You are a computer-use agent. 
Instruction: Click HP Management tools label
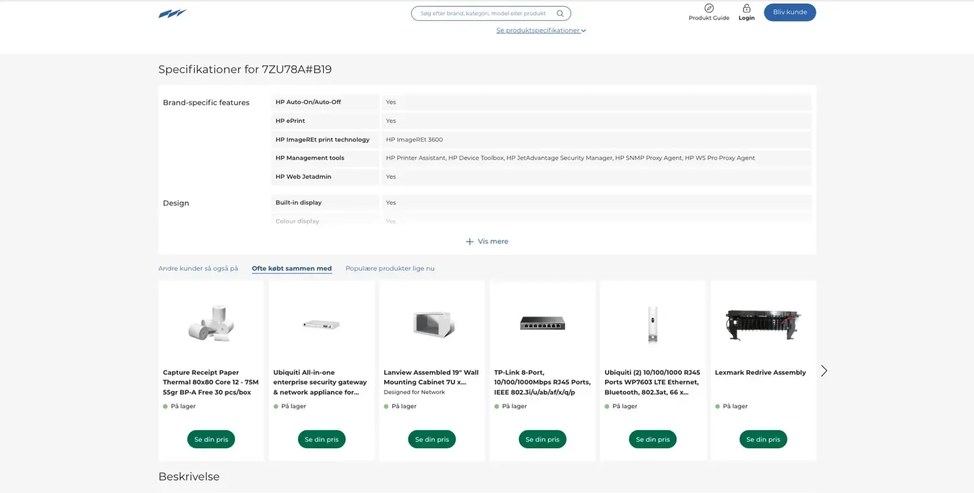coord(310,158)
